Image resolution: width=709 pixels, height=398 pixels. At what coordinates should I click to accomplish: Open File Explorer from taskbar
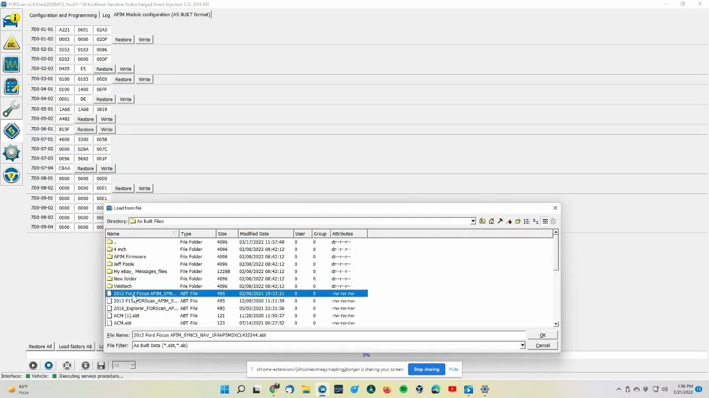(306, 390)
